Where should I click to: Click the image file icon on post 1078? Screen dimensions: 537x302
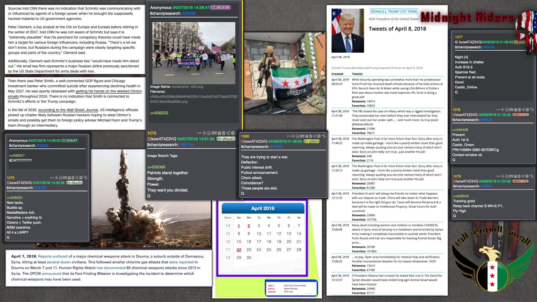point(507,110)
